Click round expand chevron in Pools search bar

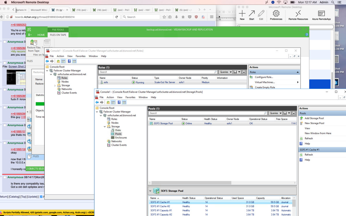[294, 113]
